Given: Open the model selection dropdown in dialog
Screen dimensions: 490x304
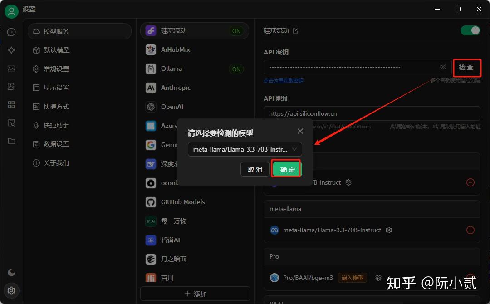Looking at the screenshot, I should [x=245, y=149].
